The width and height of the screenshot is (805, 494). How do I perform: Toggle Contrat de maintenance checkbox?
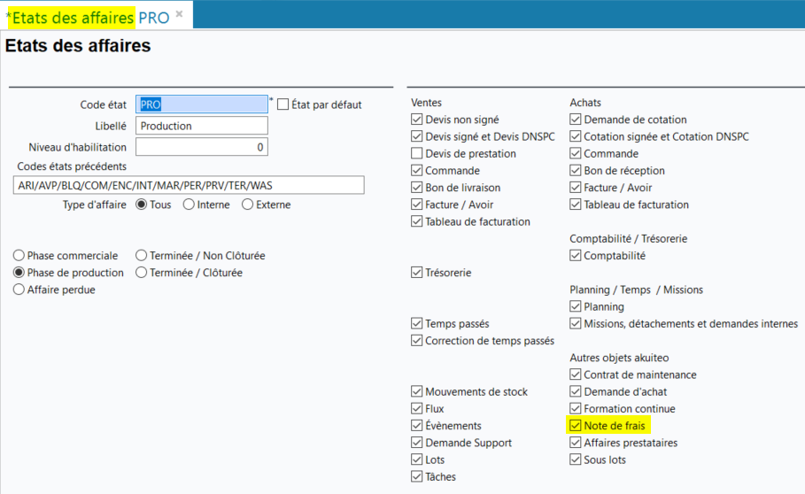tap(576, 374)
